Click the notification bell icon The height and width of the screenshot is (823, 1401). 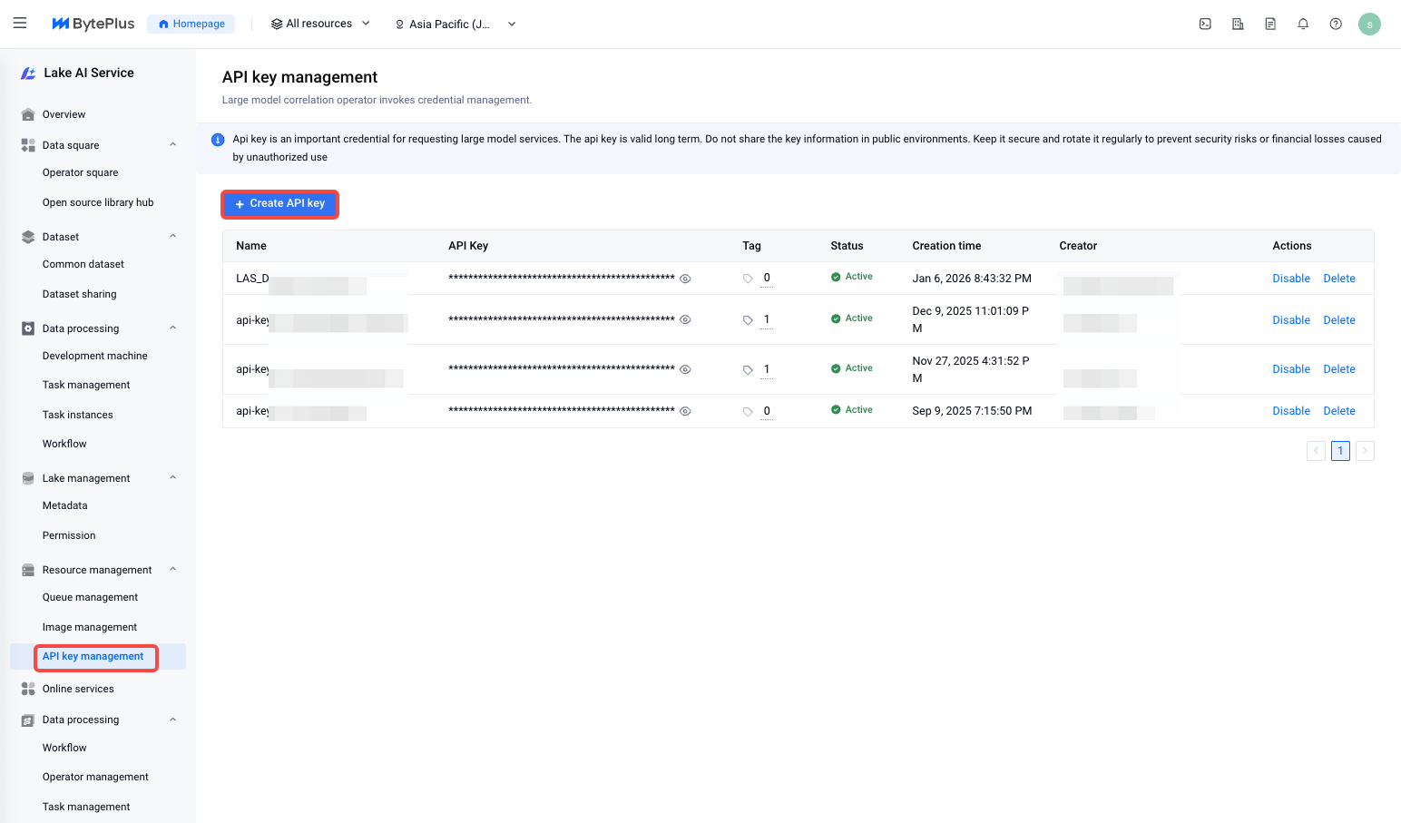point(1303,24)
